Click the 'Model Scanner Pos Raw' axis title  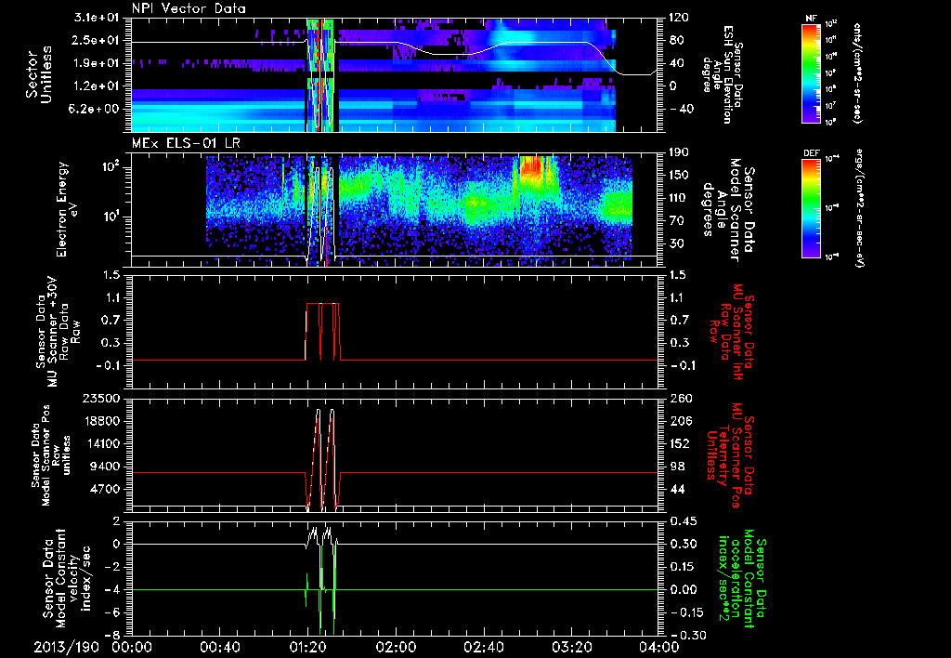coord(52,455)
